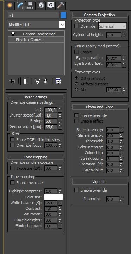
Task: Open the white Color tint swatch
Action: (54, 197)
